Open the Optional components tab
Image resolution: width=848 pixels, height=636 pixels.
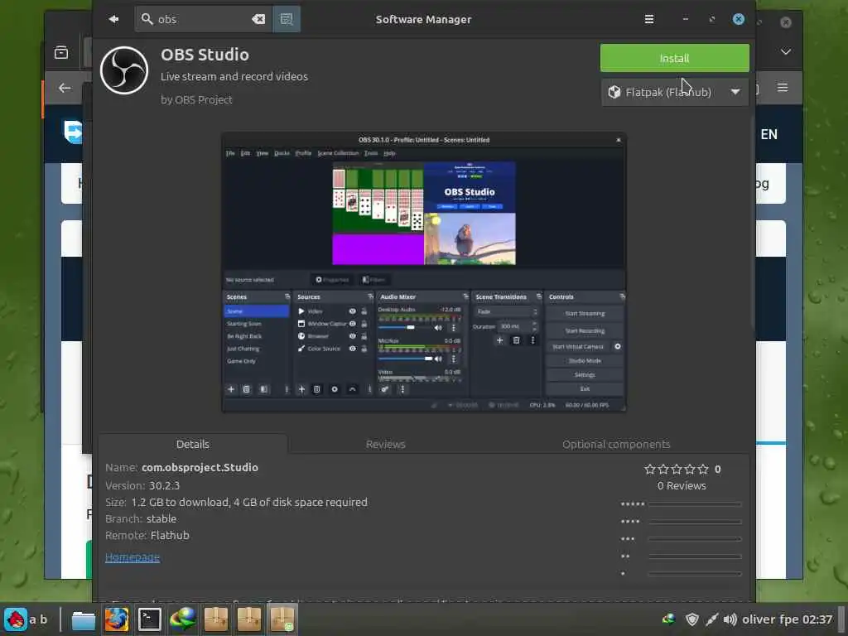[616, 444]
